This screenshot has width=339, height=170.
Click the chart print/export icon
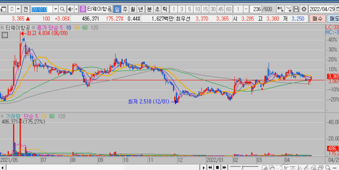(x=321, y=168)
